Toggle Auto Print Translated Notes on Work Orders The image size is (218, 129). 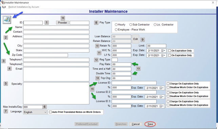tap(50, 112)
